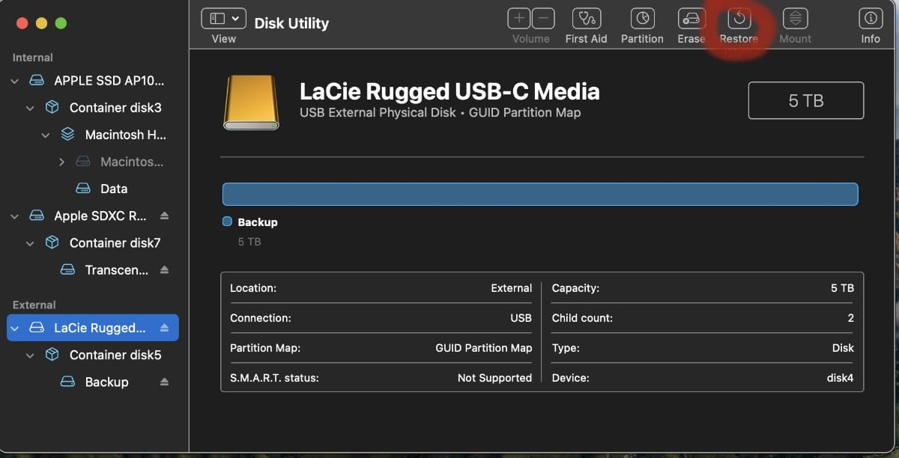
Task: Click the blue Backup partition bar
Action: click(x=539, y=194)
